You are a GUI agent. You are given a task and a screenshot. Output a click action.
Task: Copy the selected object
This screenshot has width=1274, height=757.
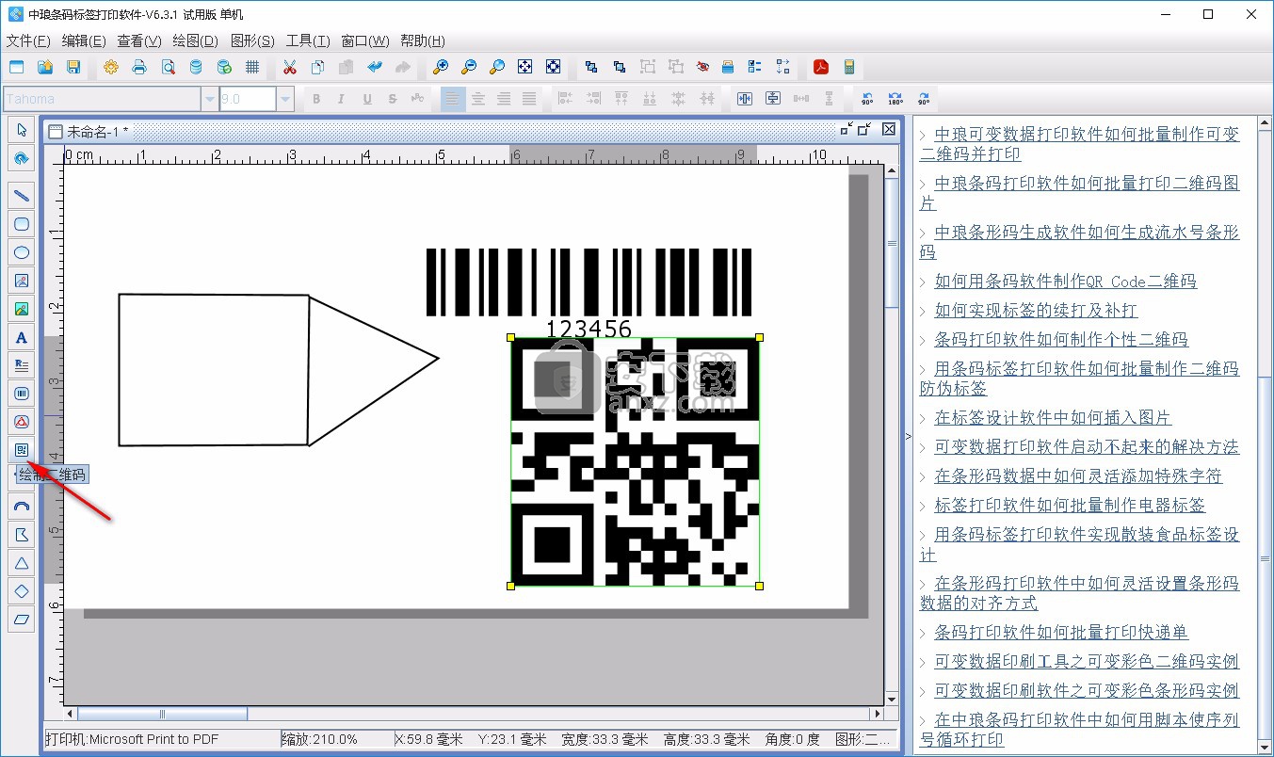tap(318, 67)
